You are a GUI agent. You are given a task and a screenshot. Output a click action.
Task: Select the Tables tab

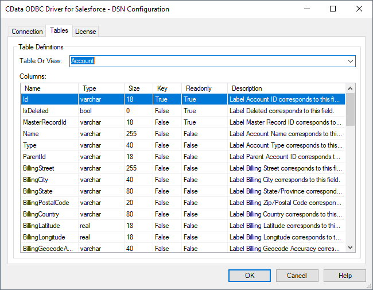tap(59, 30)
